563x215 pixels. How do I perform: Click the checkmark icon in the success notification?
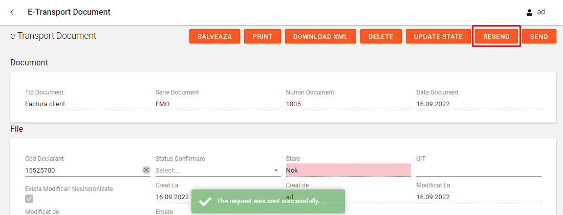click(x=205, y=202)
